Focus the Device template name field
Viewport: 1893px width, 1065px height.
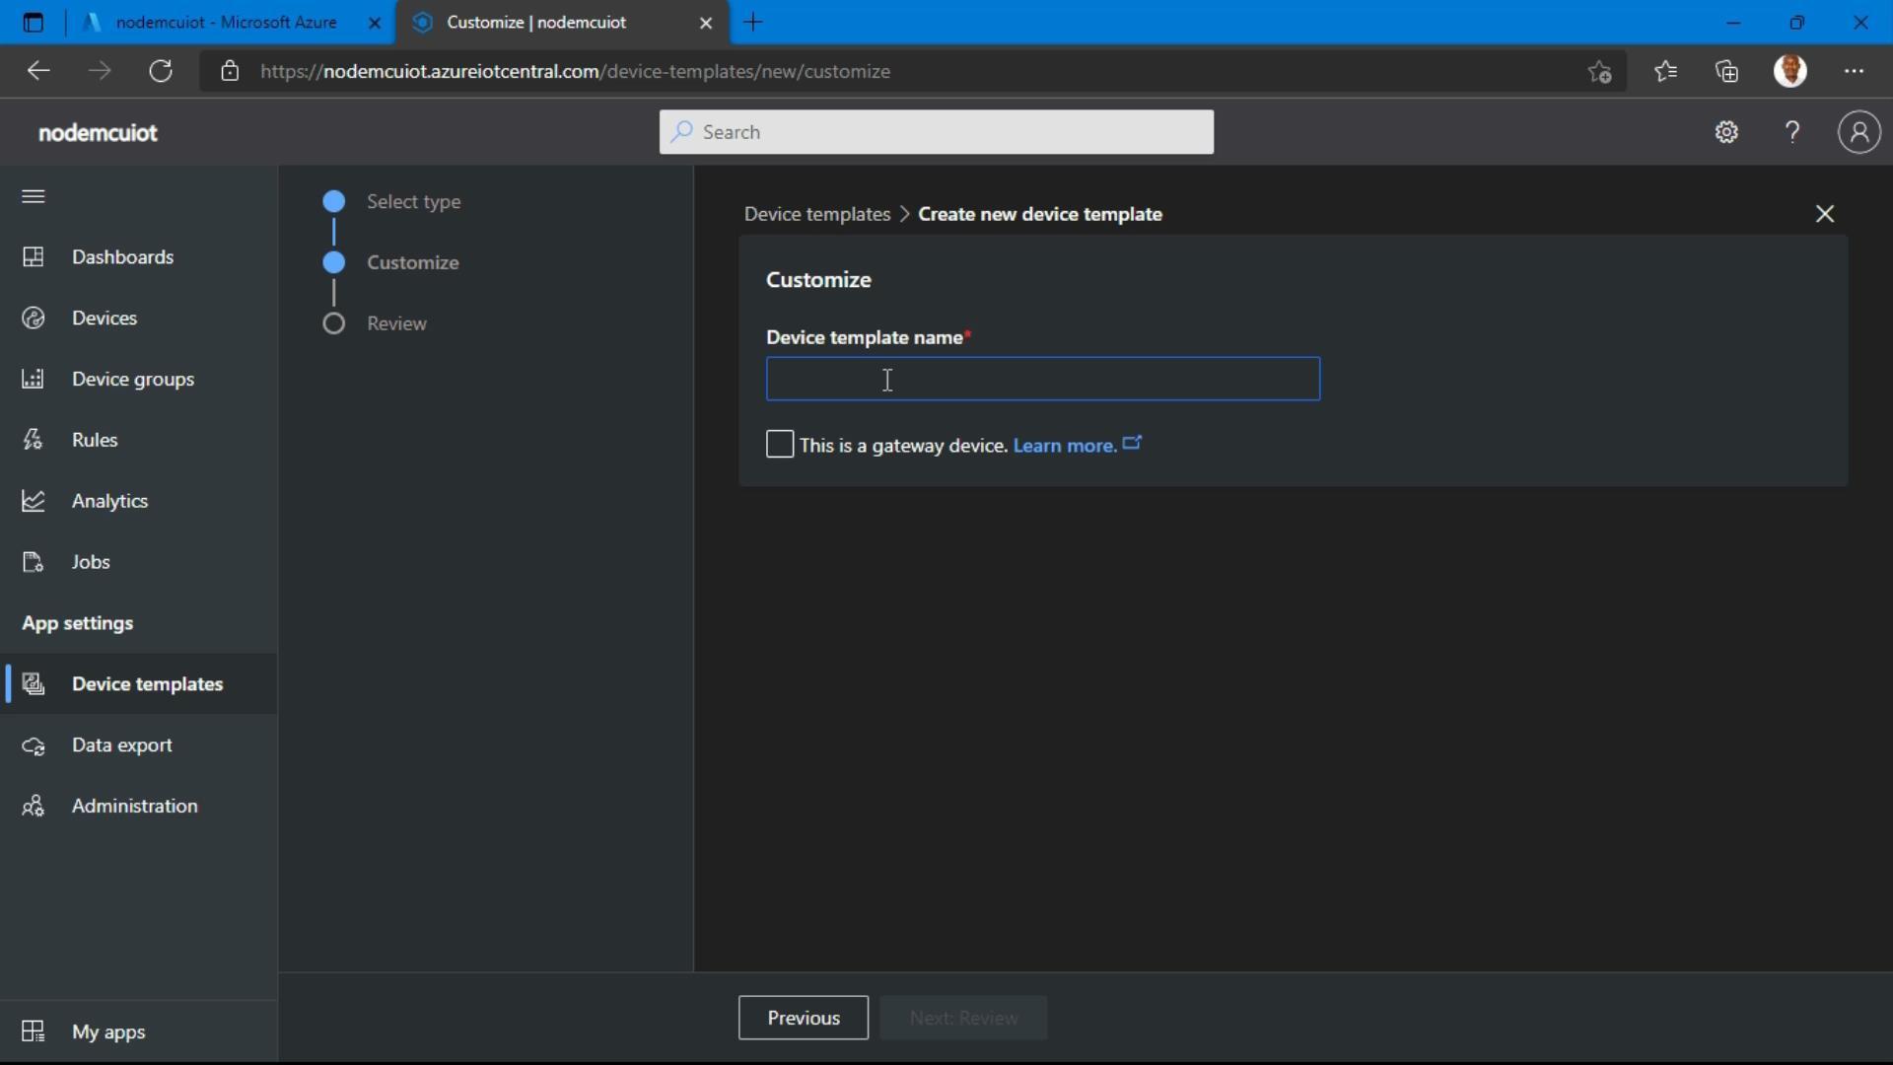1042,380
